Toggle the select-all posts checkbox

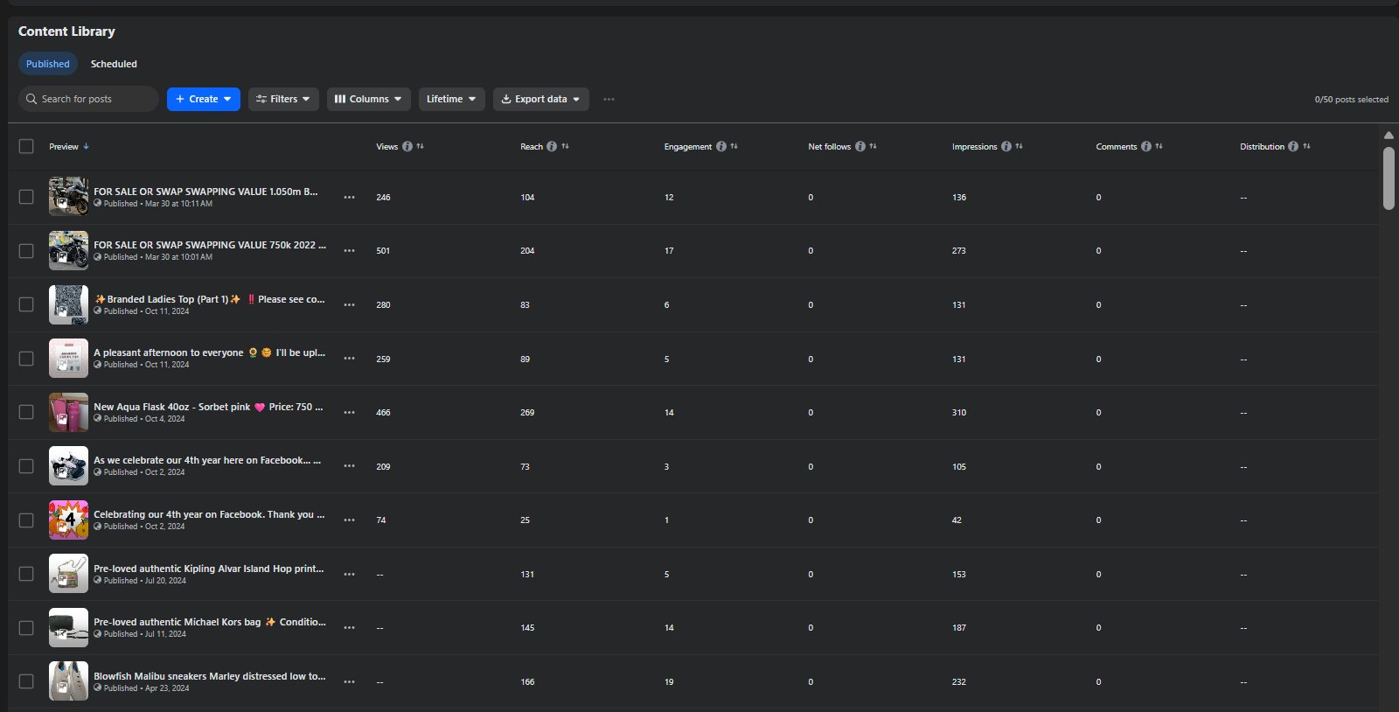(26, 147)
